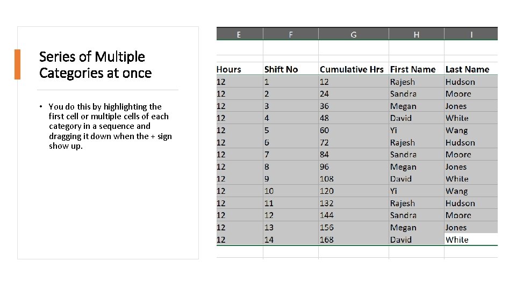Viewport: 516px width, 290px height.
Task: Click the bullet text about highlighting cells
Action: (110, 126)
